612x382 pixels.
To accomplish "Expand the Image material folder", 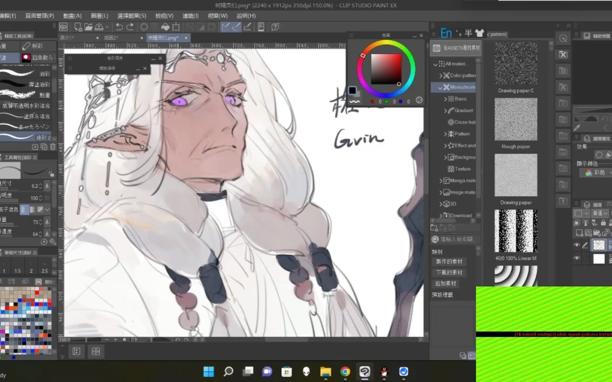I will 441,192.
